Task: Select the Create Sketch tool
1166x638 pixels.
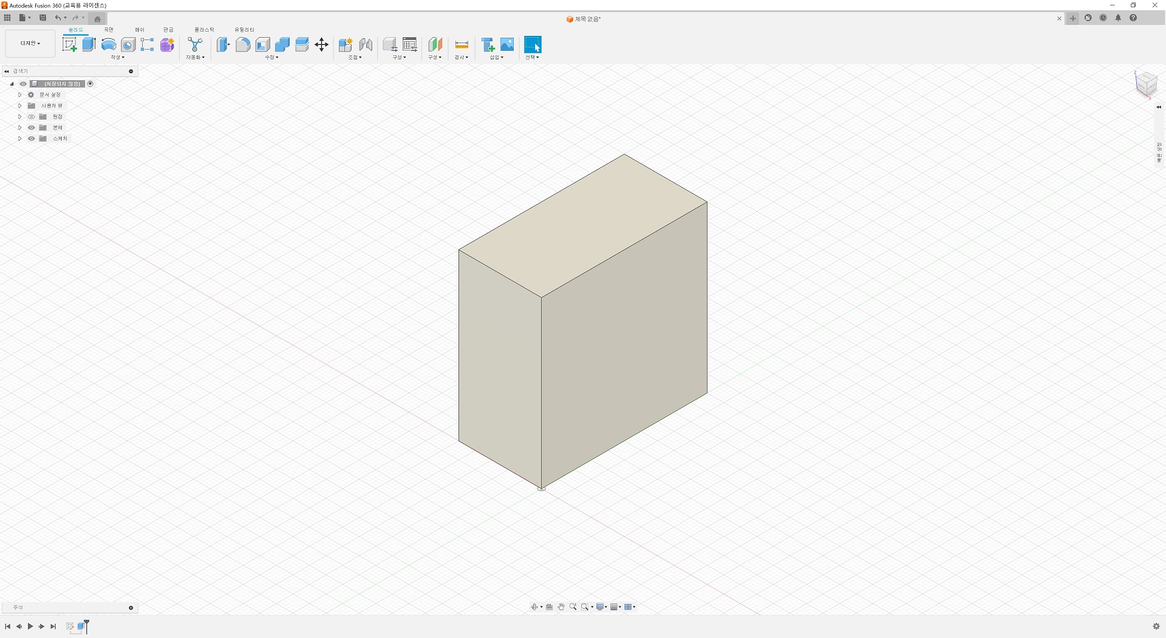Action: pyautogui.click(x=70, y=44)
